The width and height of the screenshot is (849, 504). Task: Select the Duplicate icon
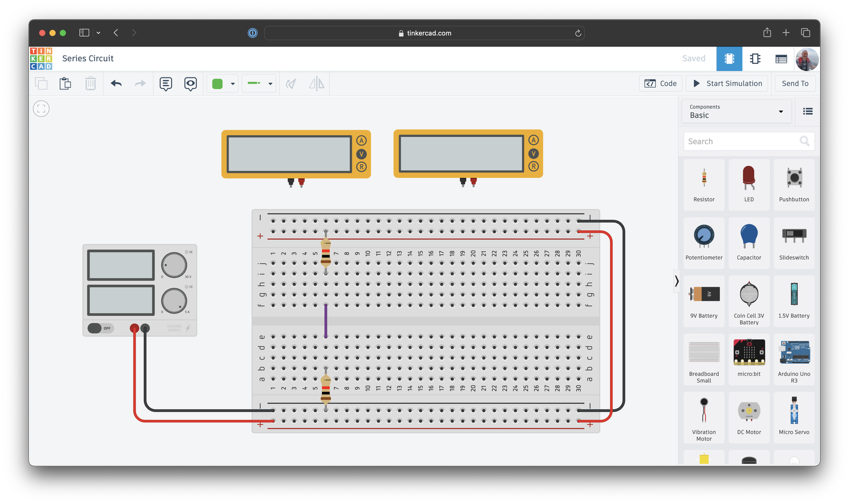[x=41, y=83]
